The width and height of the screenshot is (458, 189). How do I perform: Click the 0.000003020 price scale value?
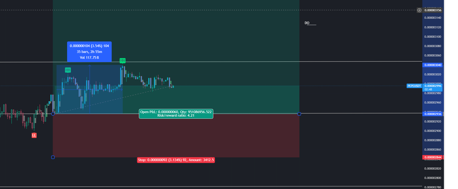coord(433,74)
